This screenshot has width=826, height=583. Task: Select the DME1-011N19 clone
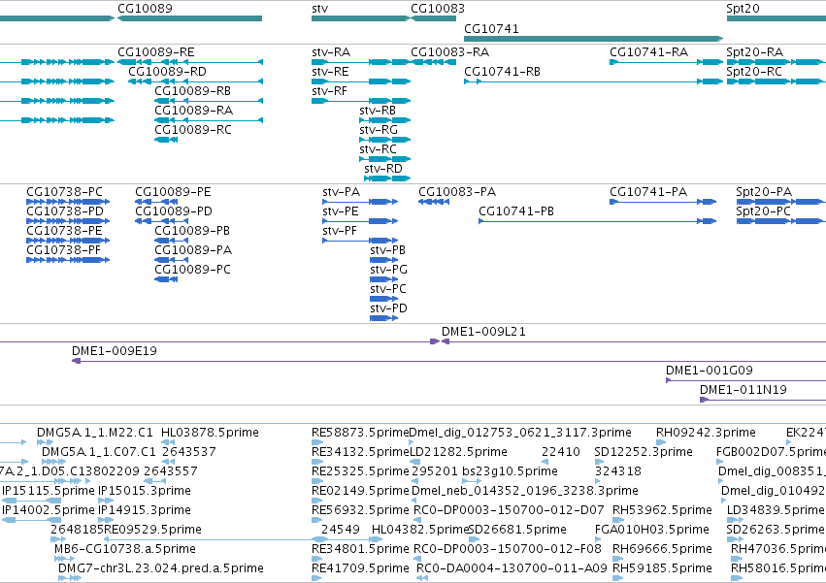click(x=763, y=400)
